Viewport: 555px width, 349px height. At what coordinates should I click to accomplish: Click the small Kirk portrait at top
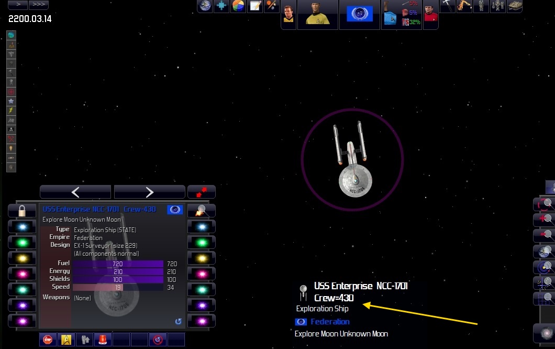point(288,14)
